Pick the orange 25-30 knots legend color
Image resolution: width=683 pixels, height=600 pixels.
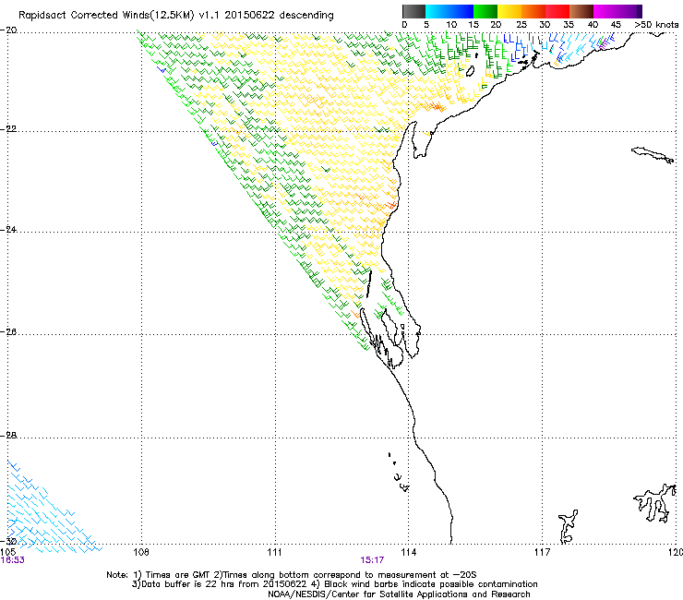(x=533, y=11)
